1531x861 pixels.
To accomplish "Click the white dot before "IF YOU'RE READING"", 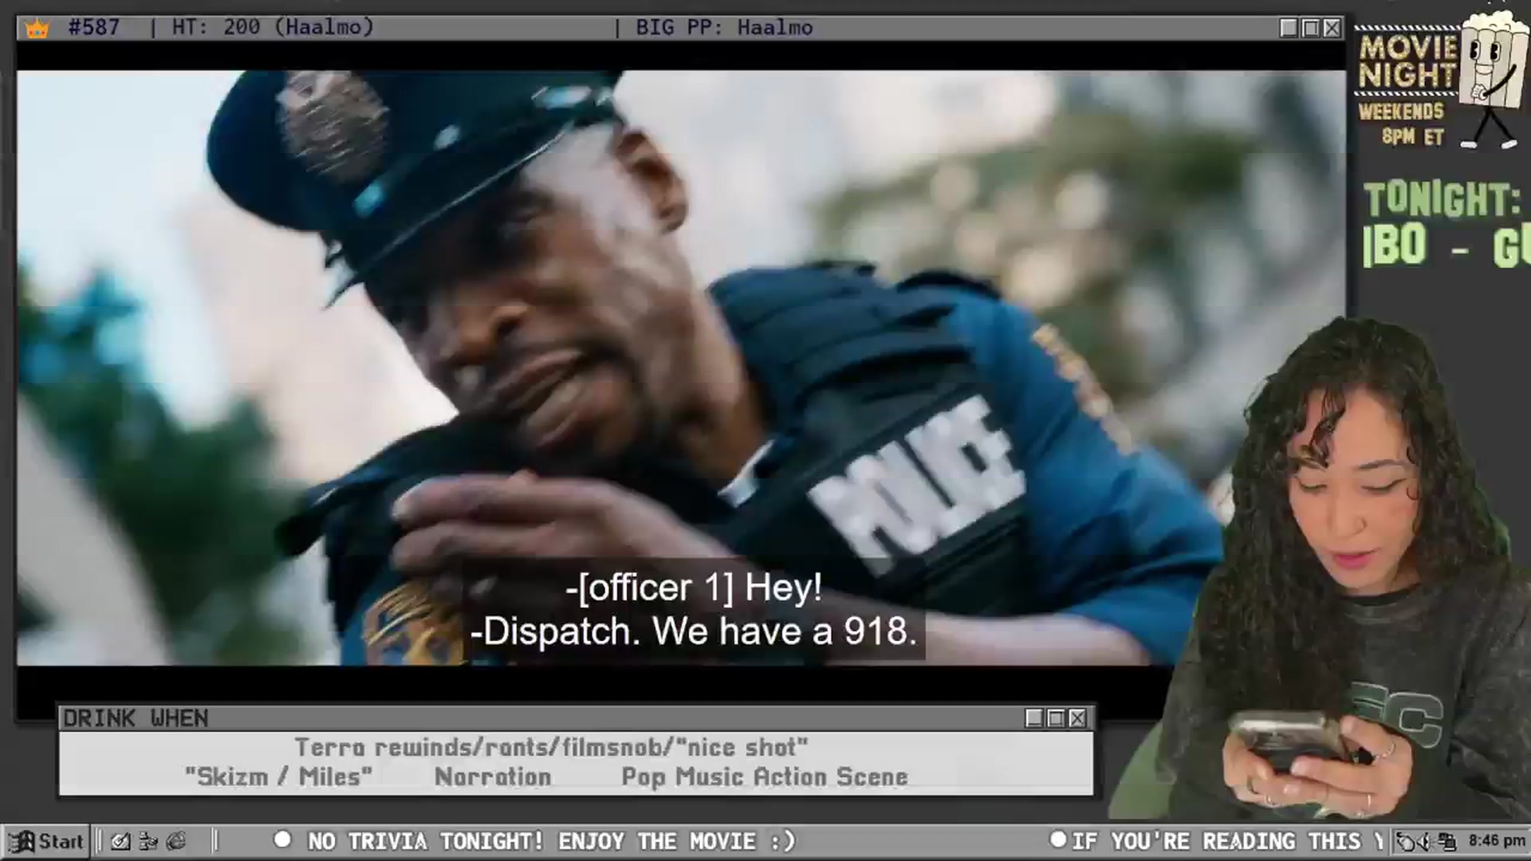I will (x=1058, y=839).
